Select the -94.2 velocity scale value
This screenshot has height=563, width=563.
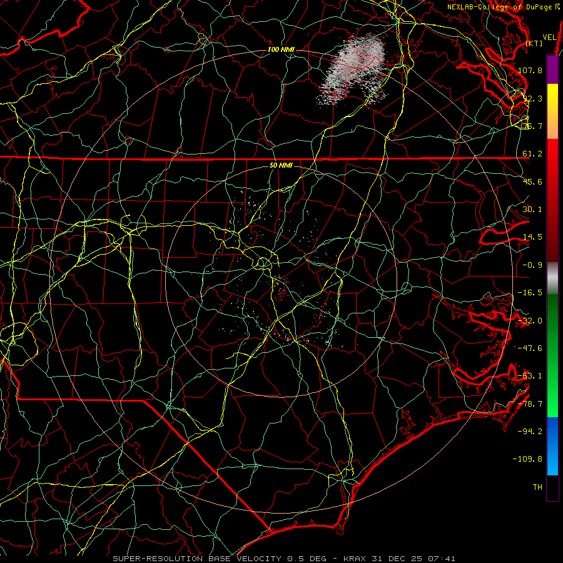tap(530, 432)
